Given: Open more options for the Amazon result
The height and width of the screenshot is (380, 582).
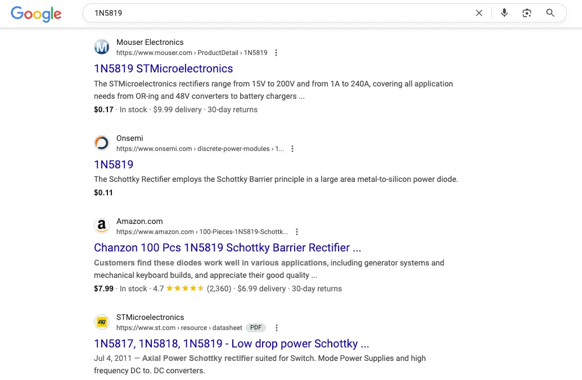Looking at the screenshot, I should (x=297, y=232).
